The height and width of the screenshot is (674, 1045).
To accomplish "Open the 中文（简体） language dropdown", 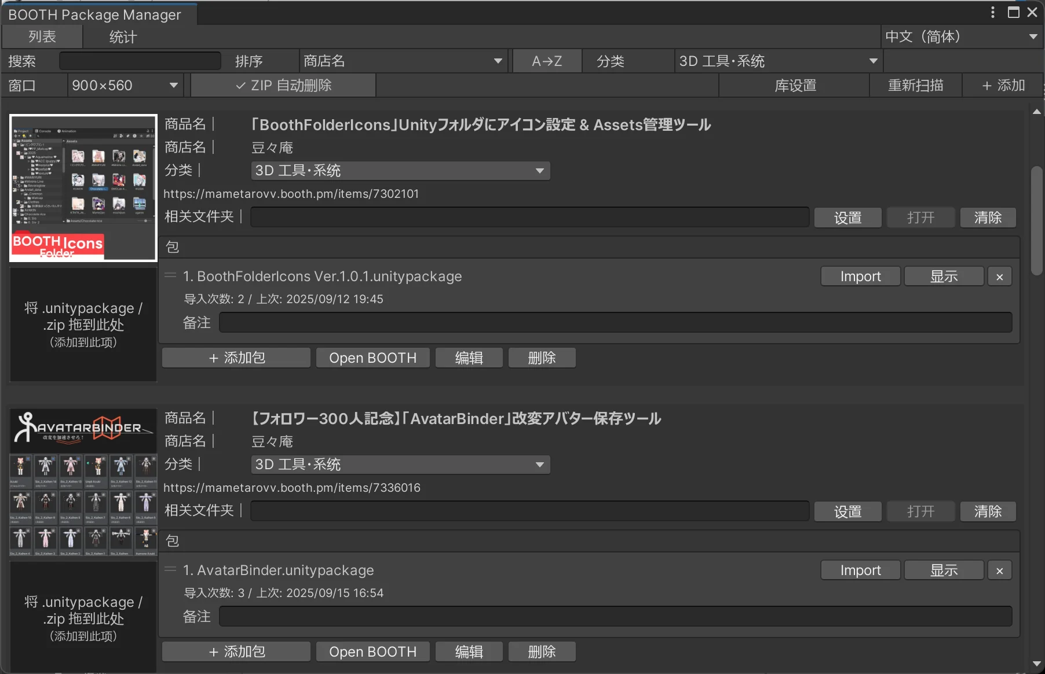I will coord(962,36).
